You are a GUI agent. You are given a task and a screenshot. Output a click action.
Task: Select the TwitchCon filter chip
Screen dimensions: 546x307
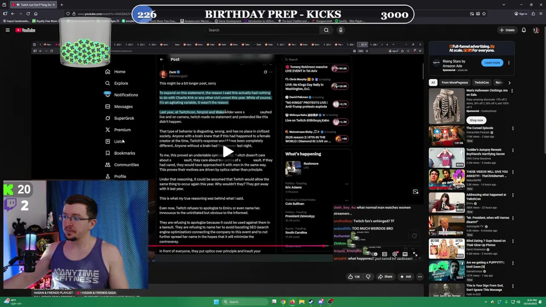point(482,83)
